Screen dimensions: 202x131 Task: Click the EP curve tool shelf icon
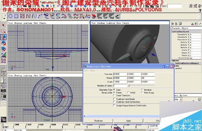click(x=106, y=16)
